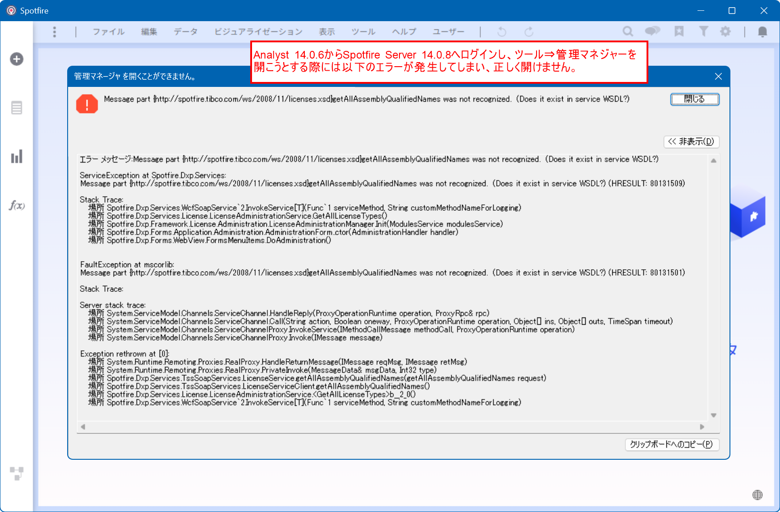Click the undo arrow icon
780x512 pixels.
coord(501,32)
